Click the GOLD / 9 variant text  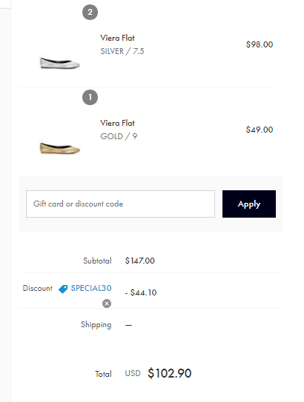tap(119, 136)
